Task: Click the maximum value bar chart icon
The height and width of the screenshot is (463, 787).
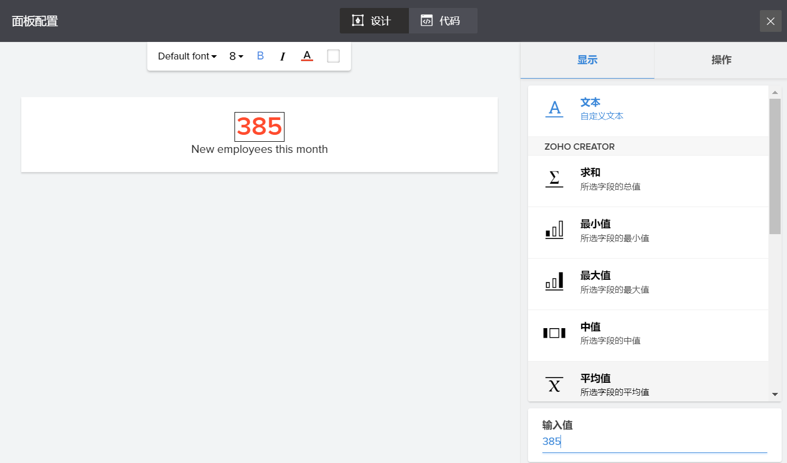Action: pyautogui.click(x=554, y=282)
